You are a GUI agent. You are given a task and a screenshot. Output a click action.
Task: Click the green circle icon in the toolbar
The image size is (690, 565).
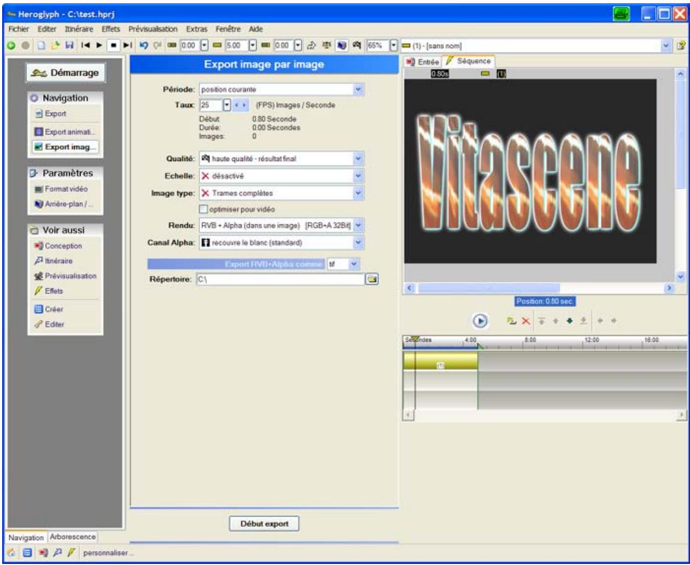11,46
